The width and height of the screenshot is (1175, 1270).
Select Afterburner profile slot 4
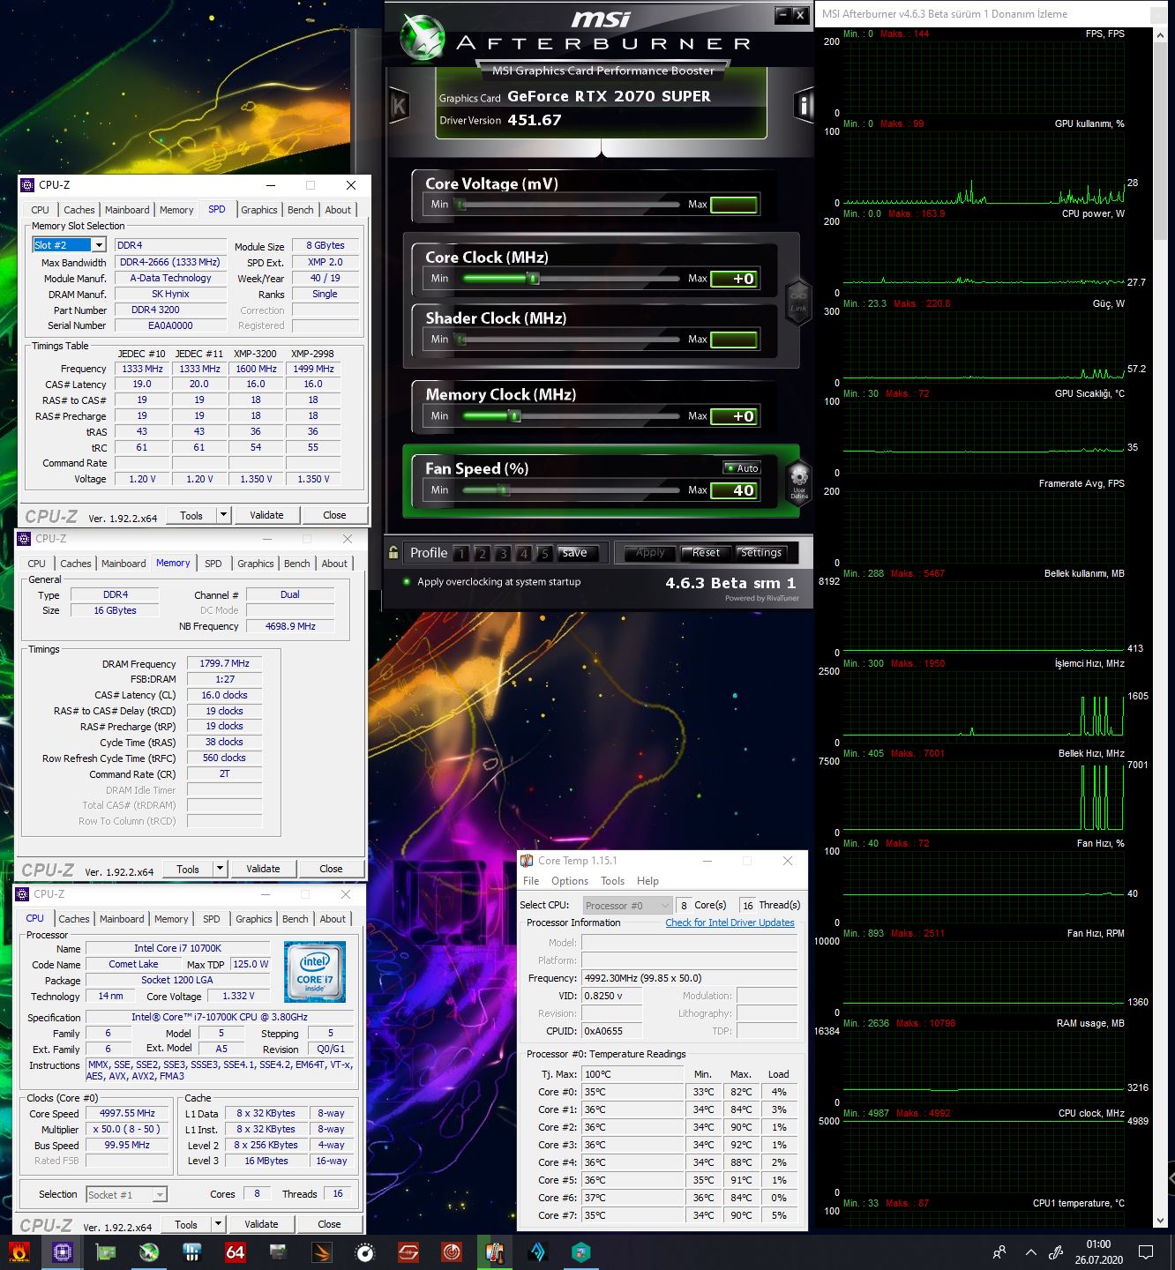[x=524, y=554]
